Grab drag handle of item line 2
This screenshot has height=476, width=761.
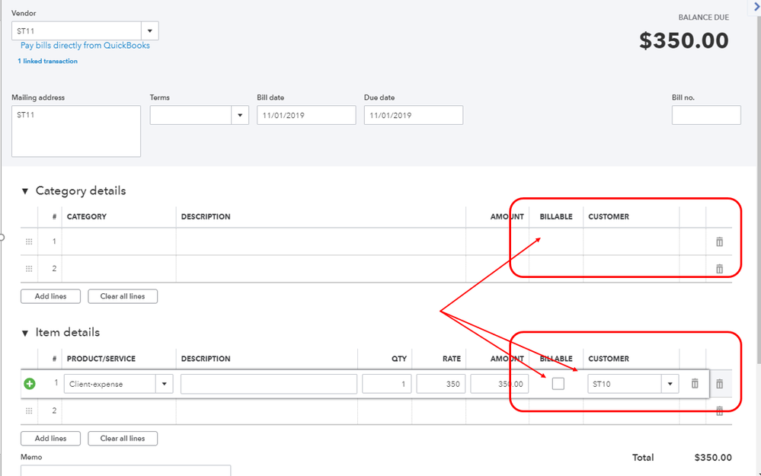point(30,411)
